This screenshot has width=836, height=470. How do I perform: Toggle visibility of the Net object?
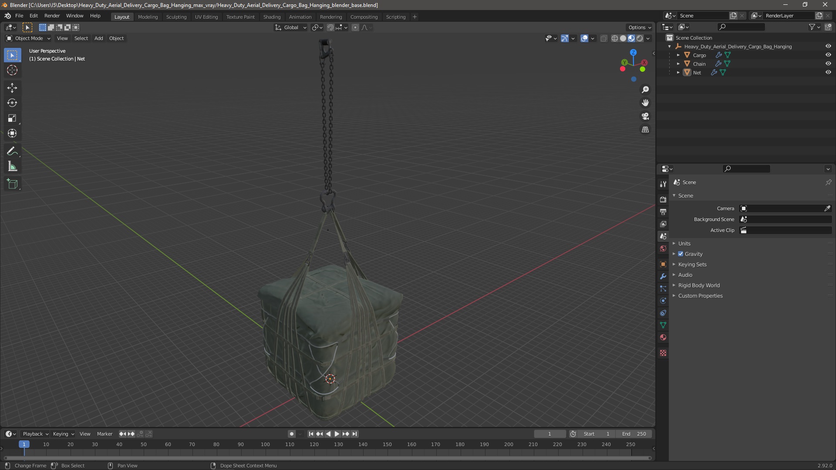point(828,72)
